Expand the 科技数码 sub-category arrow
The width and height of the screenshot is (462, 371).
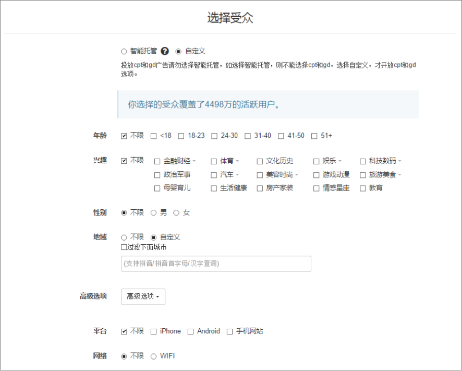point(400,161)
